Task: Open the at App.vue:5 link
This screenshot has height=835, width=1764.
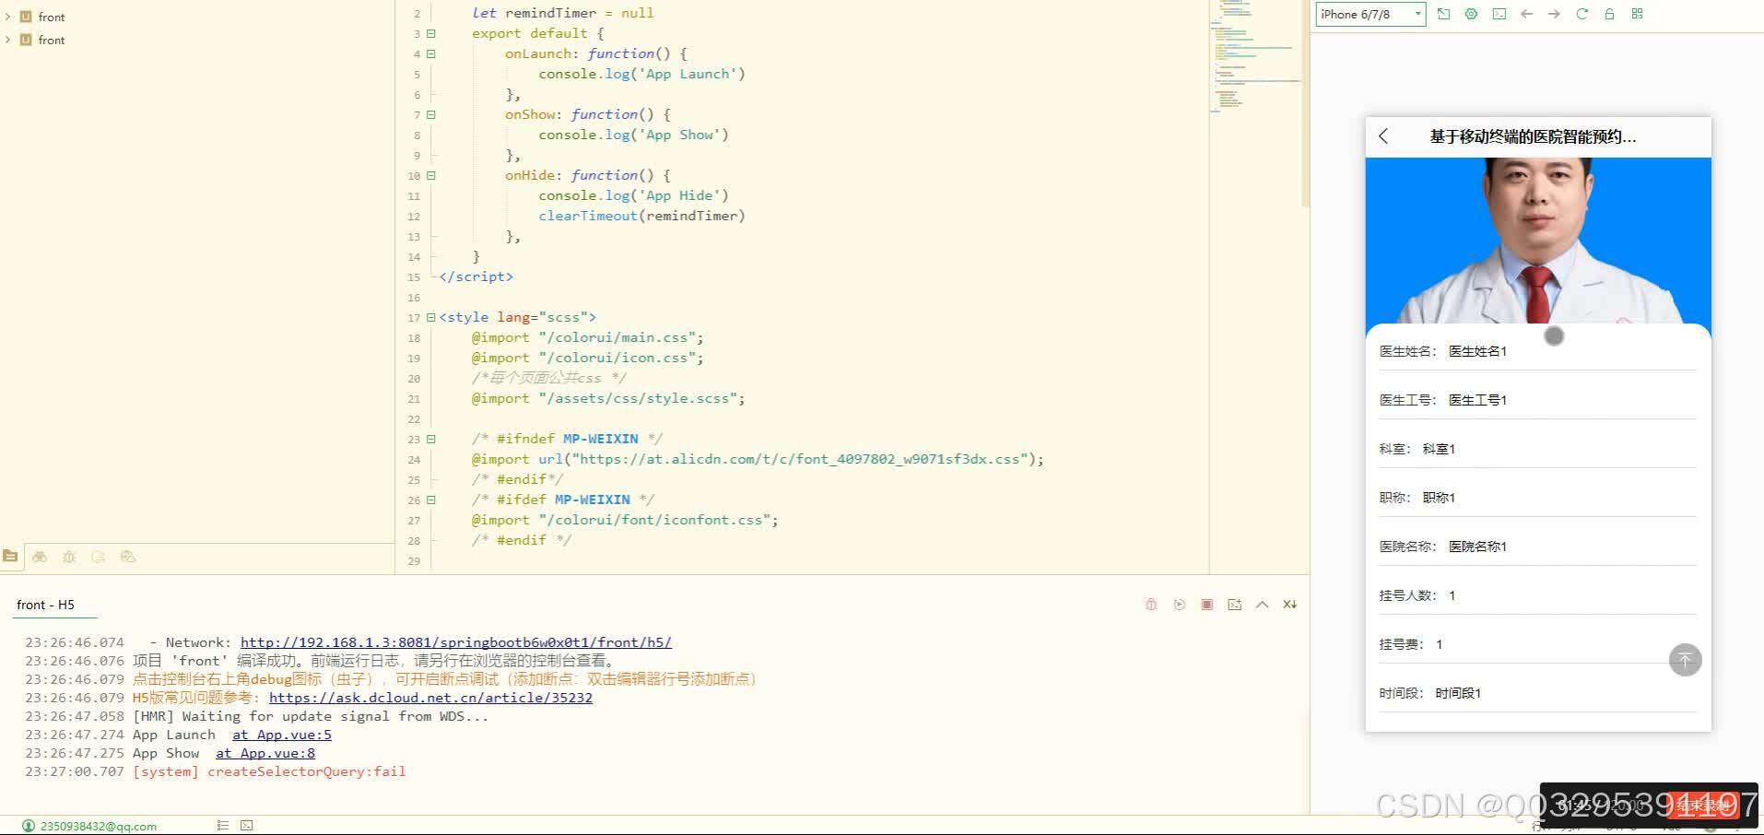Action: pyautogui.click(x=282, y=735)
